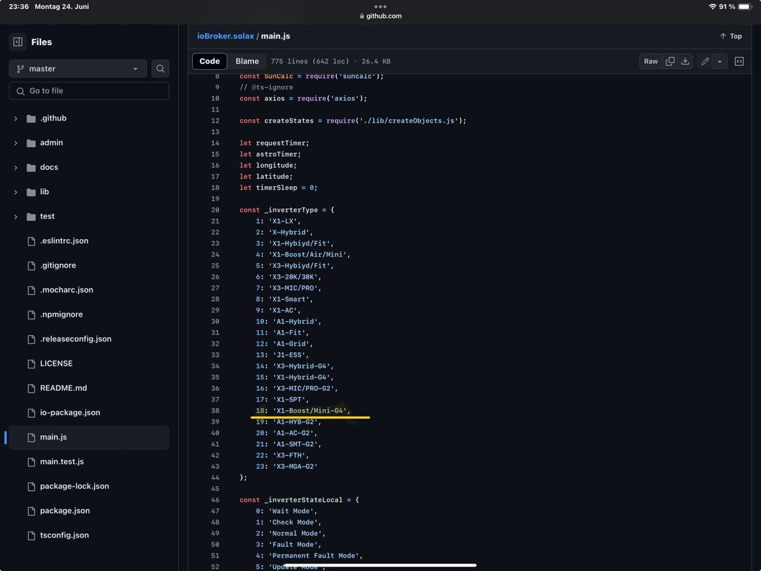Expand the lib folder chevron
This screenshot has width=761, height=571.
click(16, 192)
